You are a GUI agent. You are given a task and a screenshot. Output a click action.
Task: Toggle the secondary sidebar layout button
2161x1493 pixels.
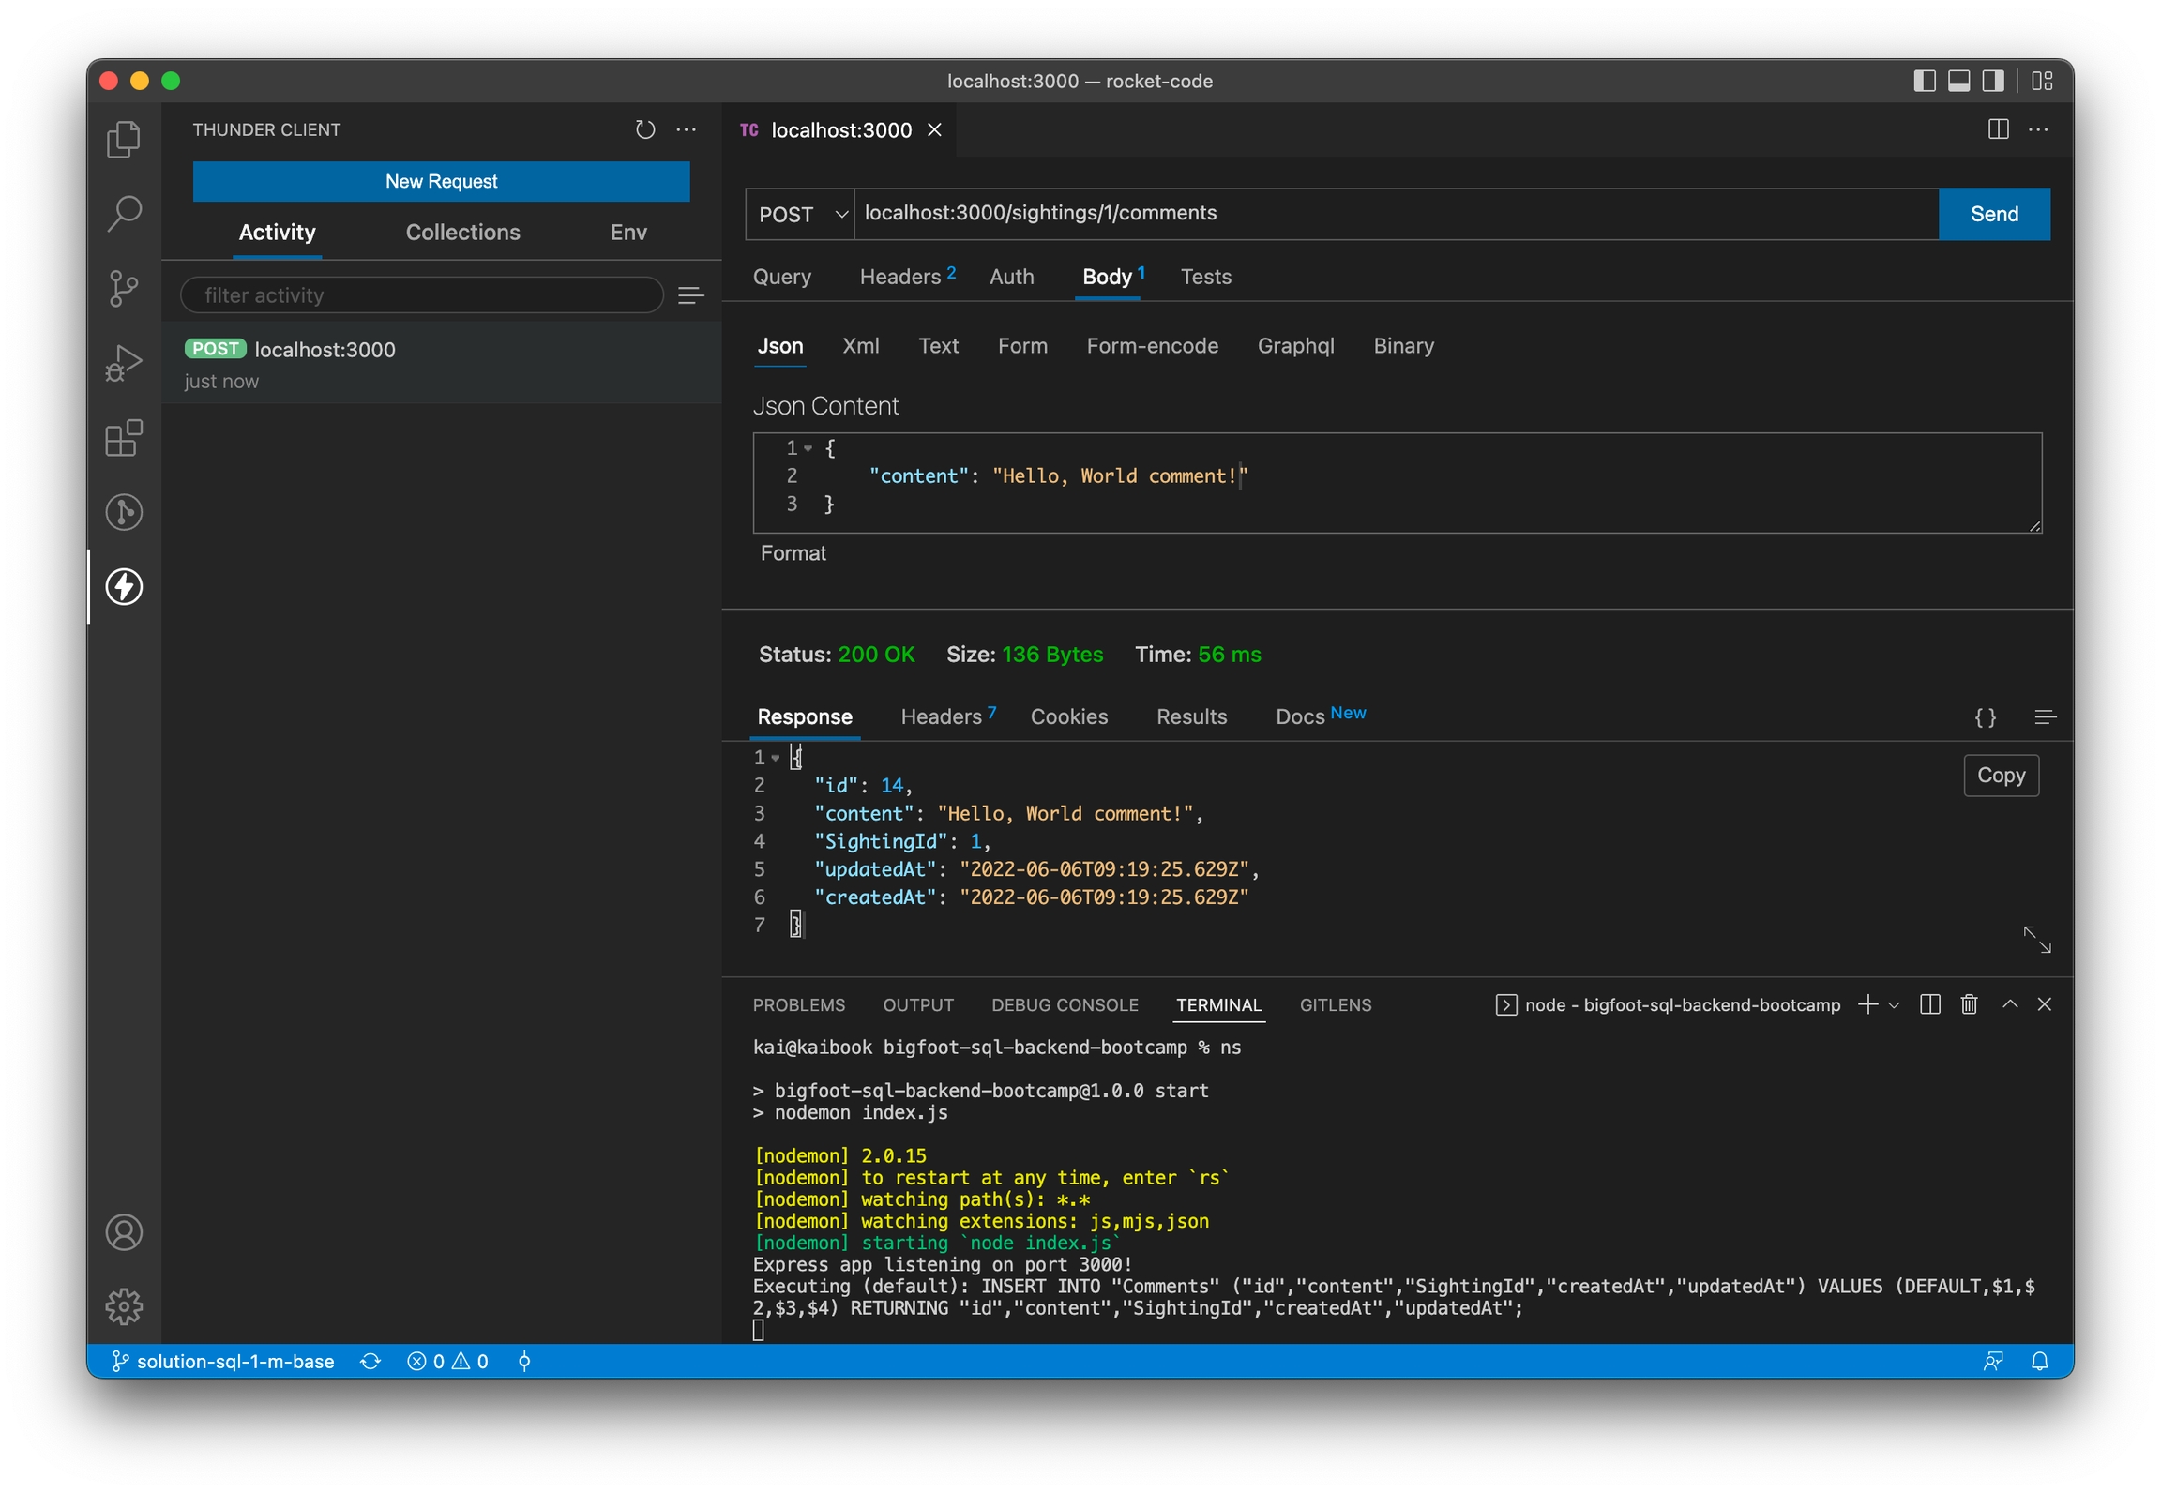(x=1993, y=81)
